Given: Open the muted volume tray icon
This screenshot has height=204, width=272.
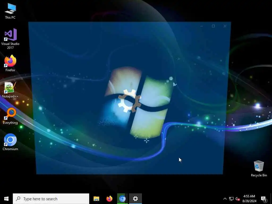Looking at the screenshot, I should coord(237,199).
